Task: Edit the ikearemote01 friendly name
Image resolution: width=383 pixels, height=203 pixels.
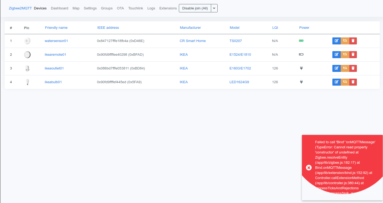Action: pos(336,54)
